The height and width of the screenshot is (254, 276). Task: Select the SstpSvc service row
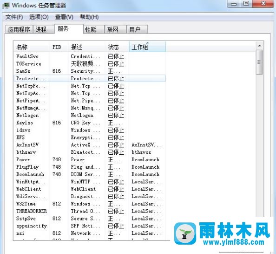pyautogui.click(x=90, y=219)
